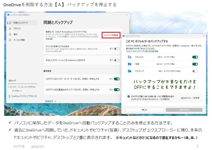The height and width of the screenshot is (150, 212).
Task: Click the 写真 folder icon
Action: coord(130,64)
